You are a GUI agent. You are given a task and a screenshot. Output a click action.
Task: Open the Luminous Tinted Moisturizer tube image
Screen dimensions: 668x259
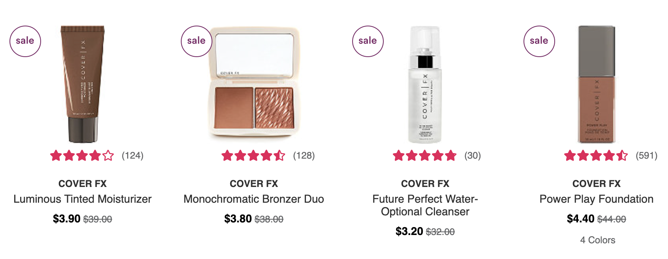(83, 84)
